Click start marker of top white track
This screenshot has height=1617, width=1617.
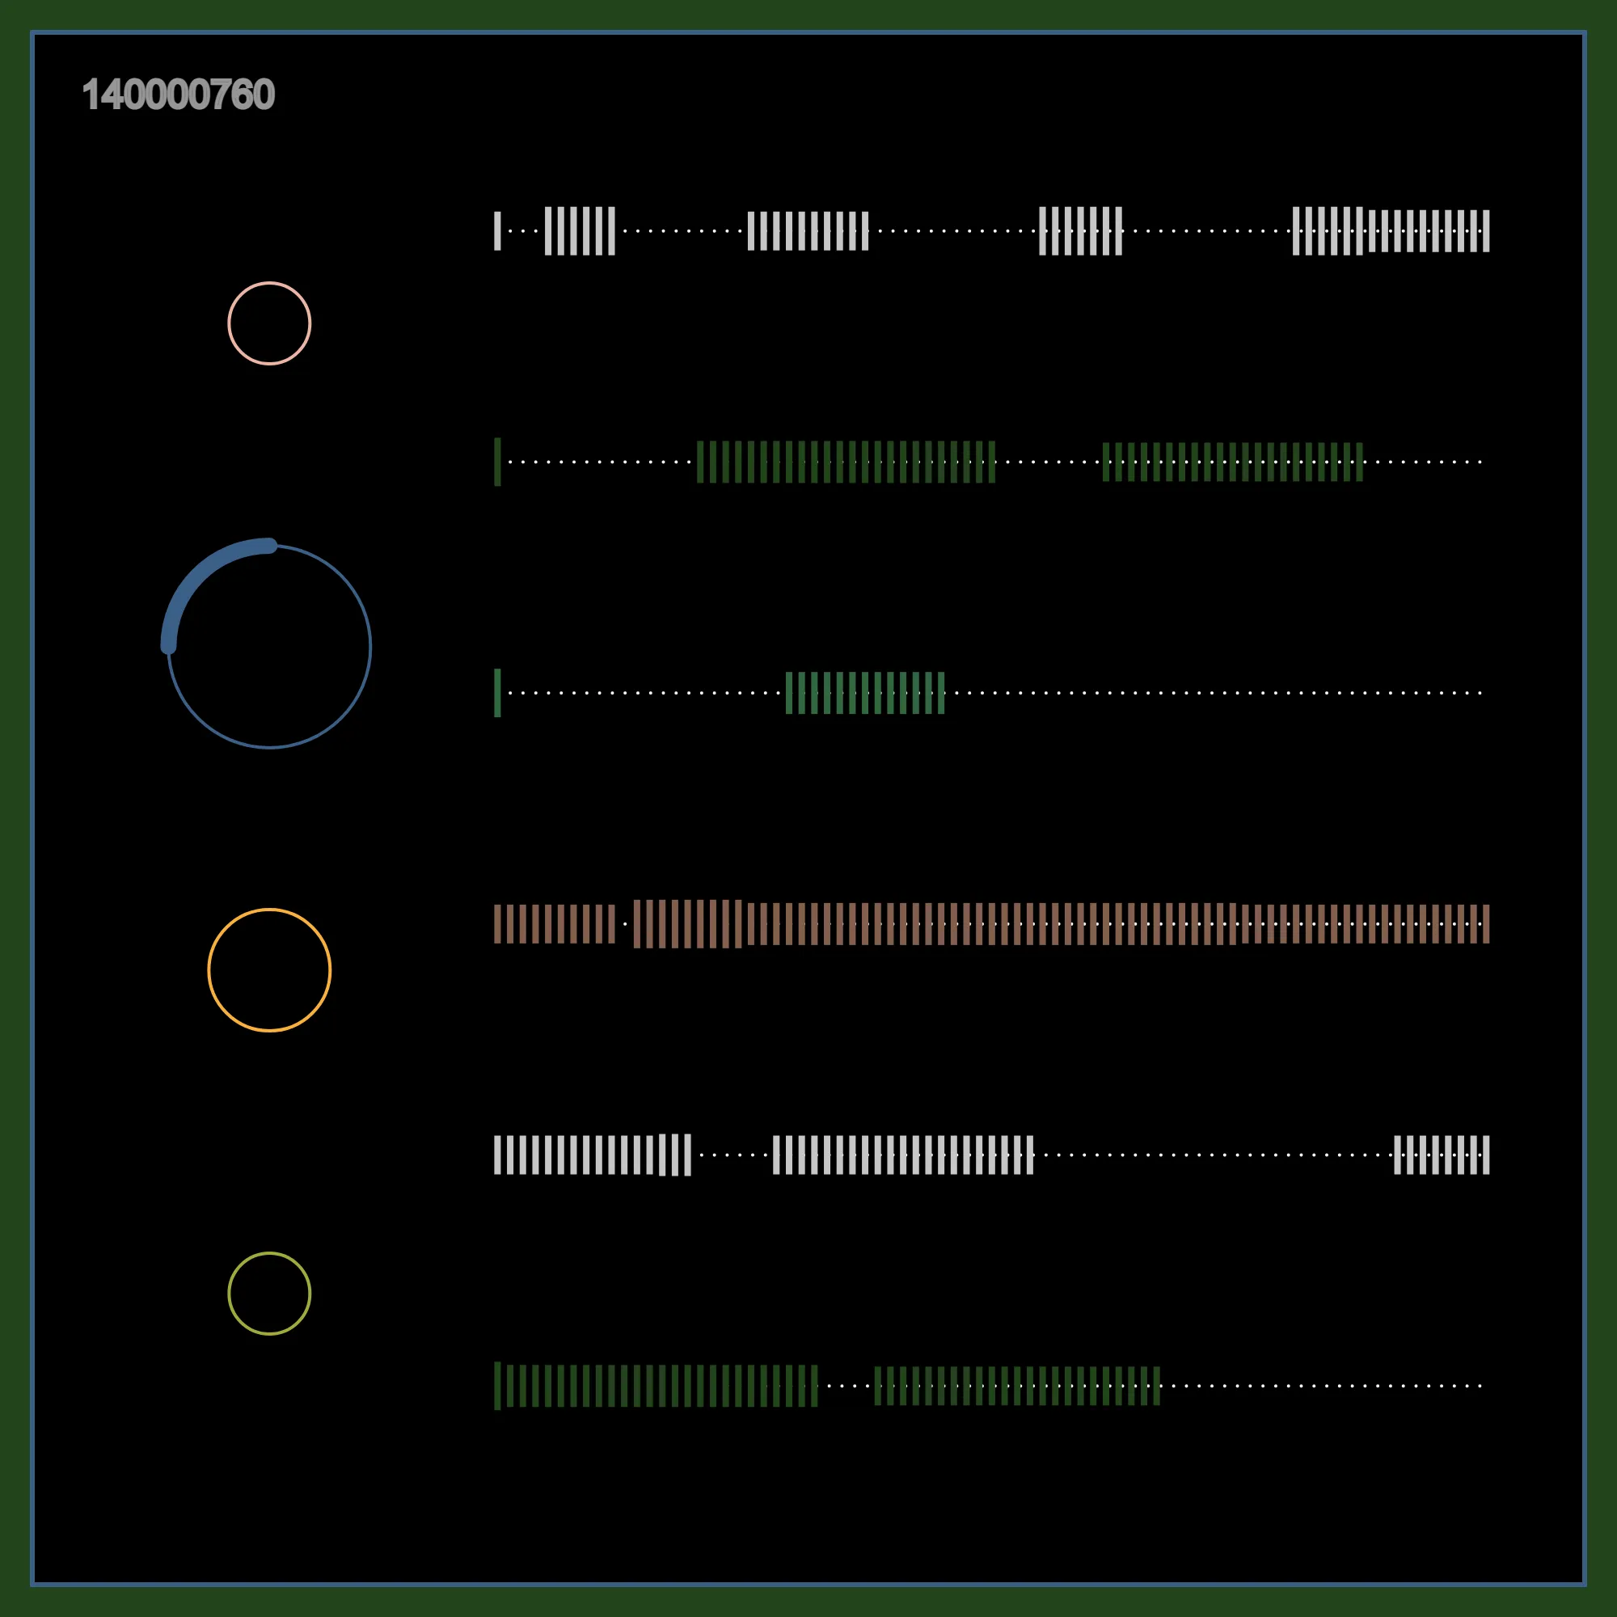(497, 231)
